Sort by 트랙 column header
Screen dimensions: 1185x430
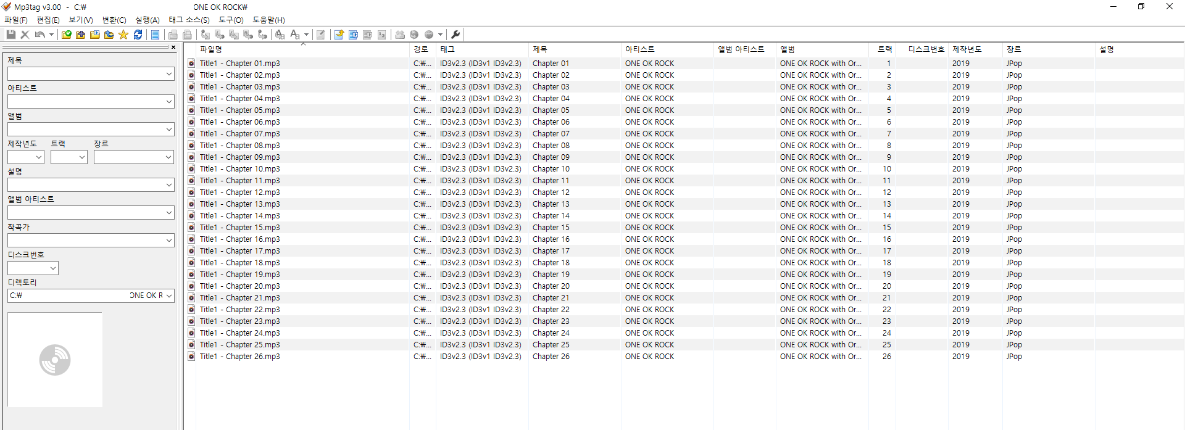(883, 49)
